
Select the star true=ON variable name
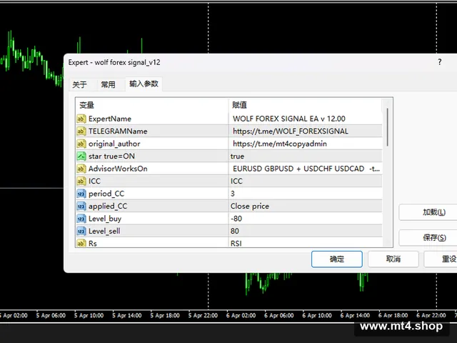coord(111,156)
